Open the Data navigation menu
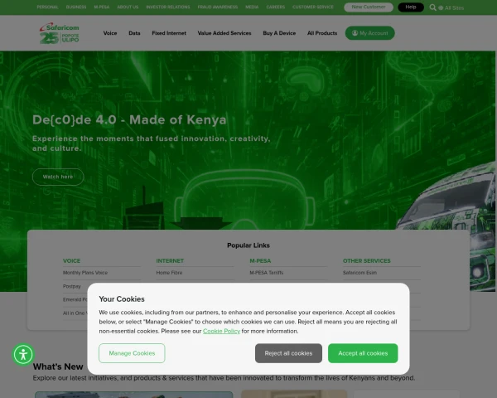The width and height of the screenshot is (497, 398). 134,33
